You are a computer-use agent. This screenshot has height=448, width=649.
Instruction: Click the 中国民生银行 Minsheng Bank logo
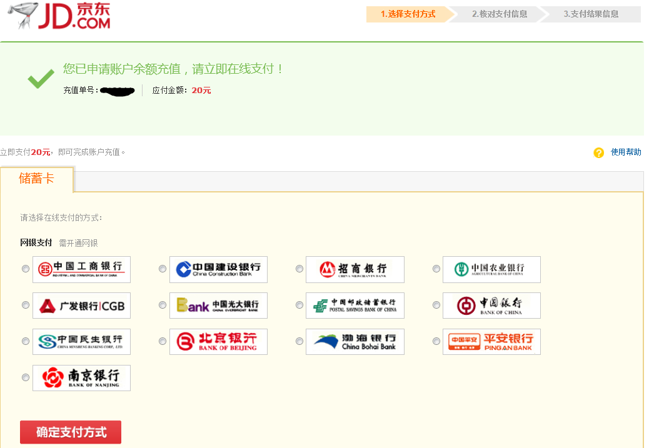[81, 342]
